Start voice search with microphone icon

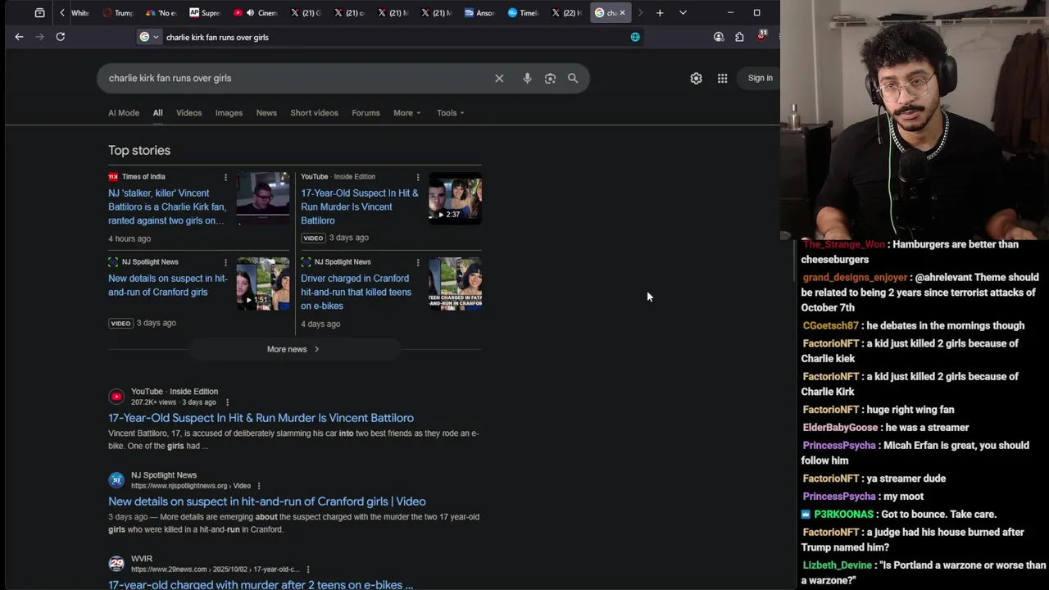tap(527, 79)
